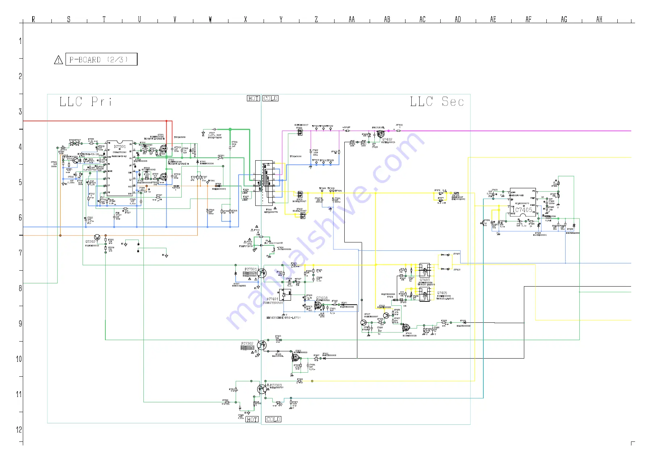Click the D7403 rectifier diode symbol
This screenshot has width=647, height=457.
[x=300, y=132]
